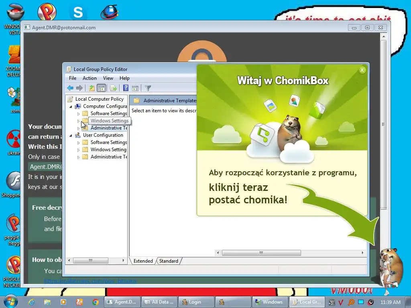The image size is (411, 308).
Task: Switch to All Data taskbar window
Action: (159, 302)
